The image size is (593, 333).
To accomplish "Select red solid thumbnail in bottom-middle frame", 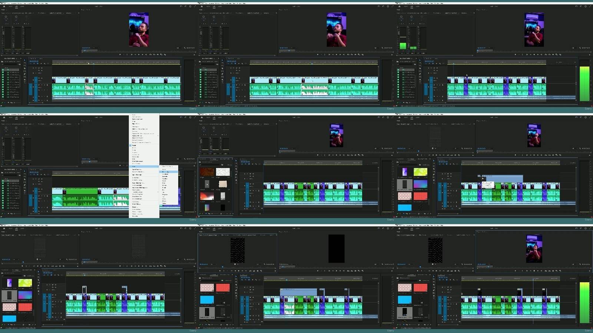I will click(x=223, y=287).
